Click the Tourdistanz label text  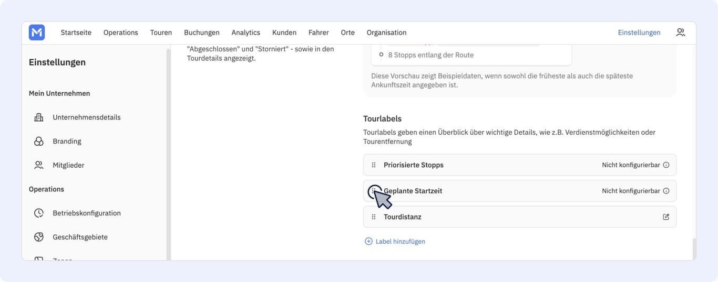[403, 217]
